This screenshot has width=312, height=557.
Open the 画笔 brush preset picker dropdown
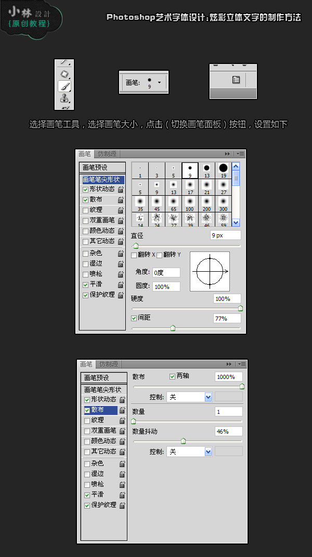pos(159,82)
